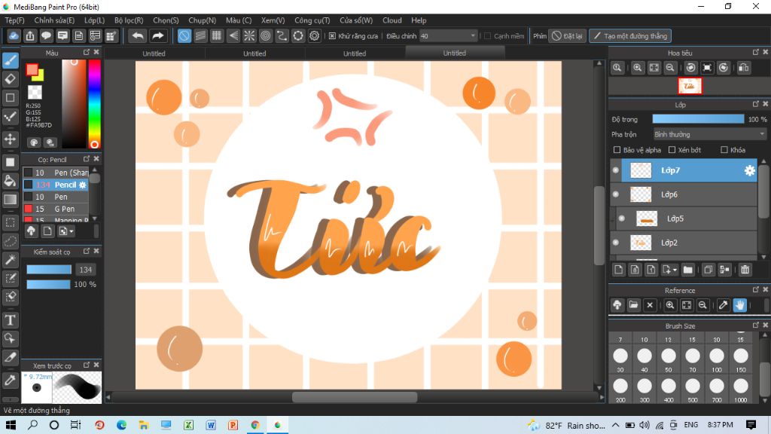
Task: Open snap settings gear
Action: [314, 36]
